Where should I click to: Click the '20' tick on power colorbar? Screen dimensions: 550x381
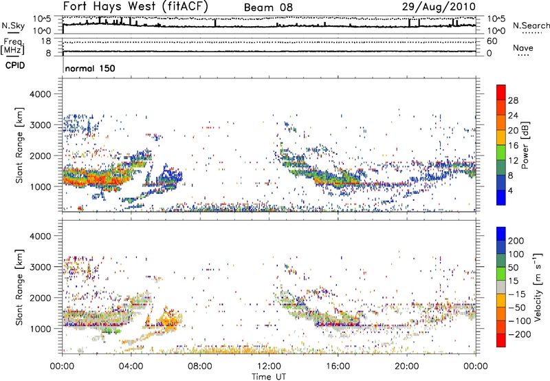(x=513, y=131)
